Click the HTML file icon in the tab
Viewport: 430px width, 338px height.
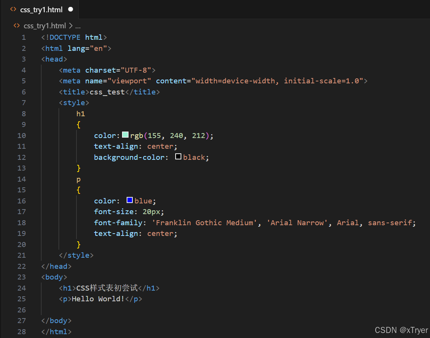(x=13, y=9)
